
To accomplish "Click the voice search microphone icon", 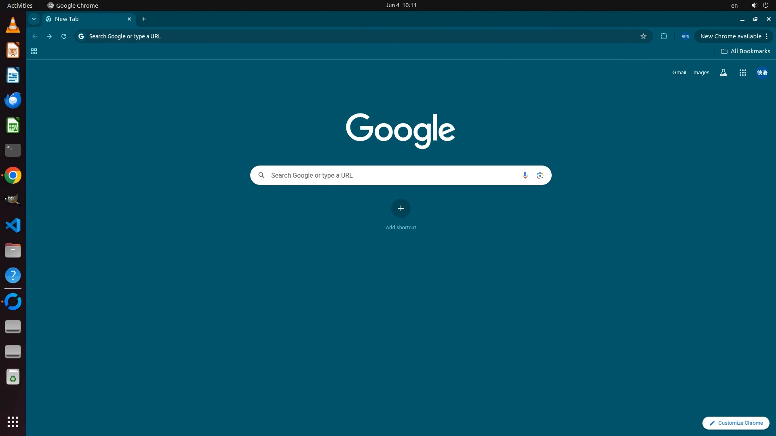I will click(525, 175).
